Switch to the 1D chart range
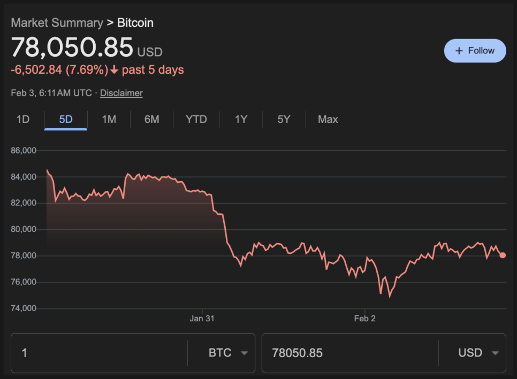Screen dimensions: 517x379 point(23,119)
